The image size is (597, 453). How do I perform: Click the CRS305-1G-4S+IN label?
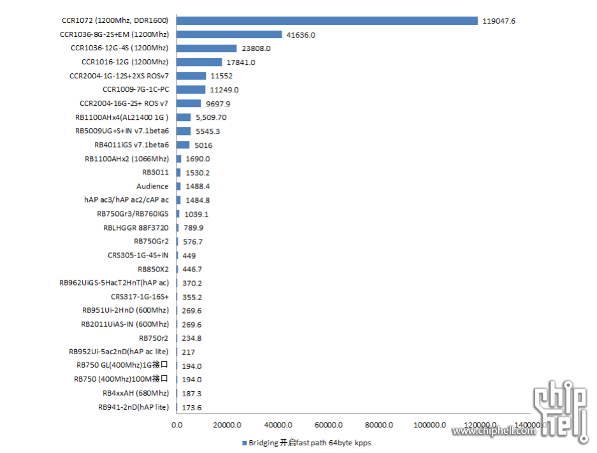(x=138, y=255)
